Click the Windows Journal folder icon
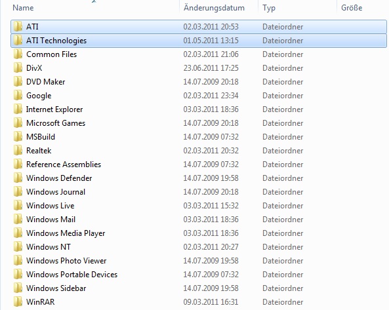 (18, 192)
